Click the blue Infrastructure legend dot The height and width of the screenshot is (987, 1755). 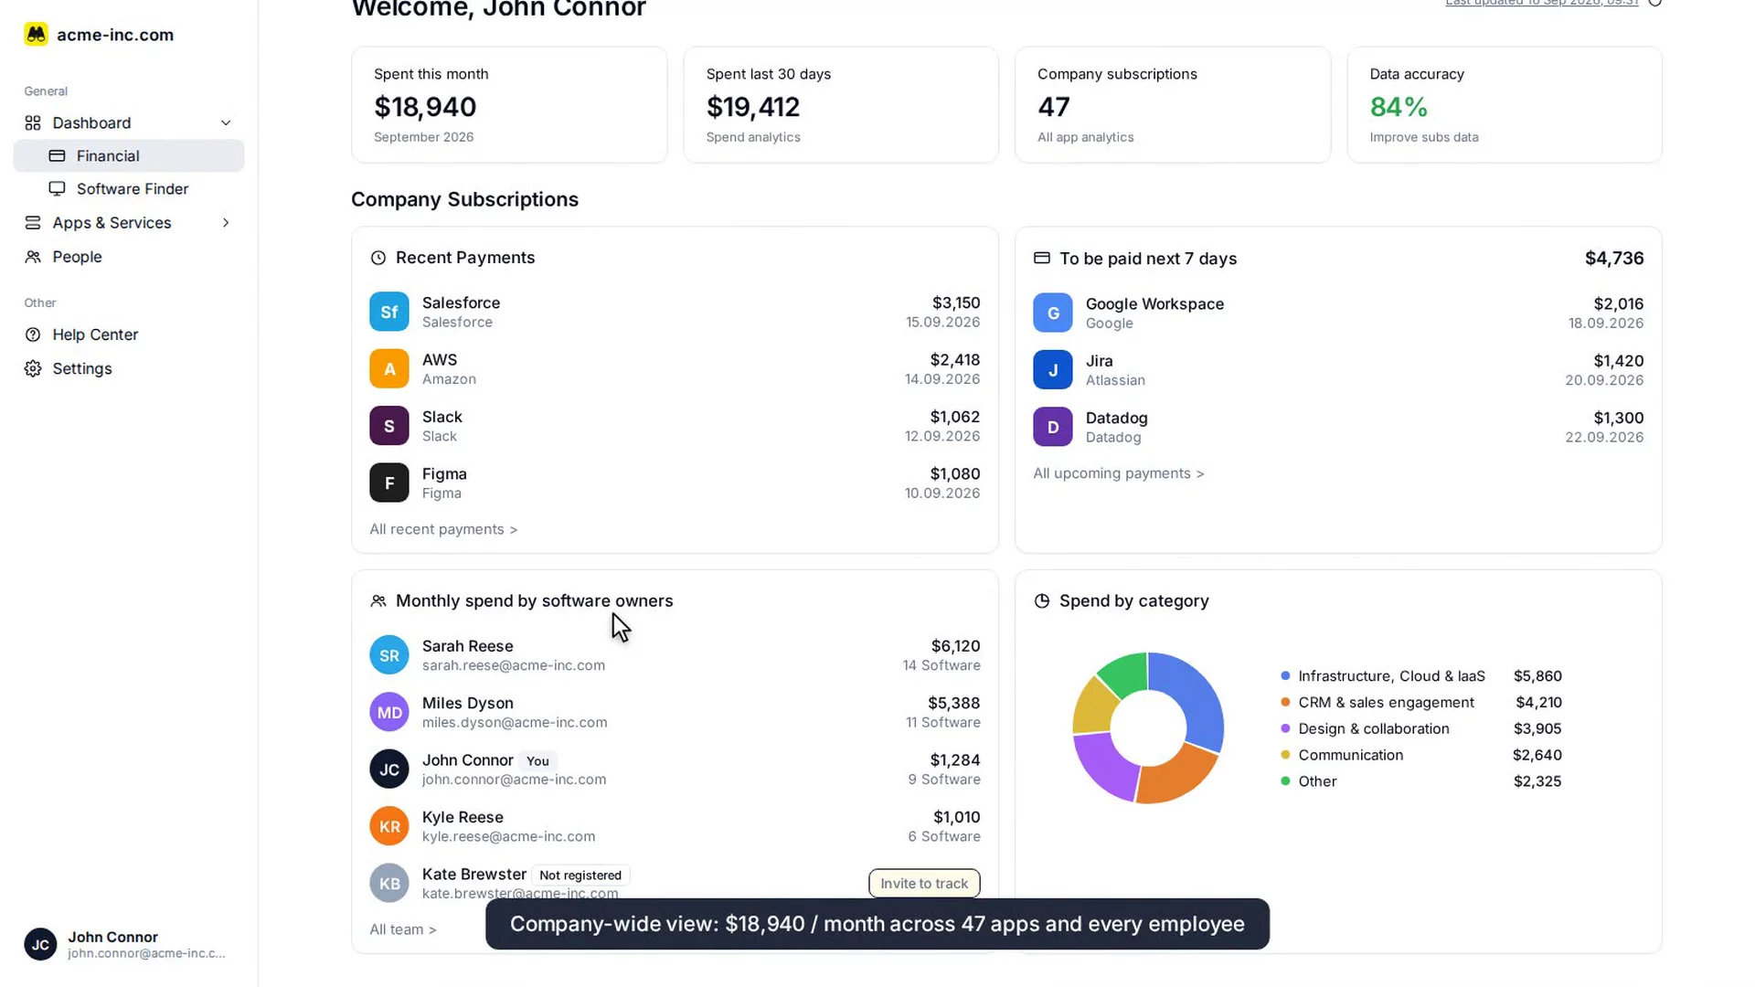tap(1285, 675)
